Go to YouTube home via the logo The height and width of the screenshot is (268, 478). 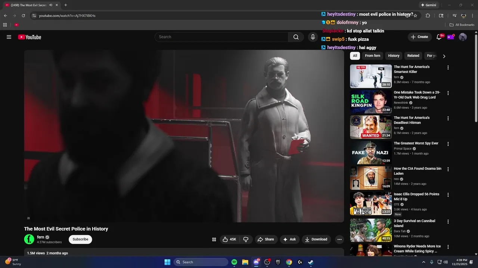tap(30, 37)
